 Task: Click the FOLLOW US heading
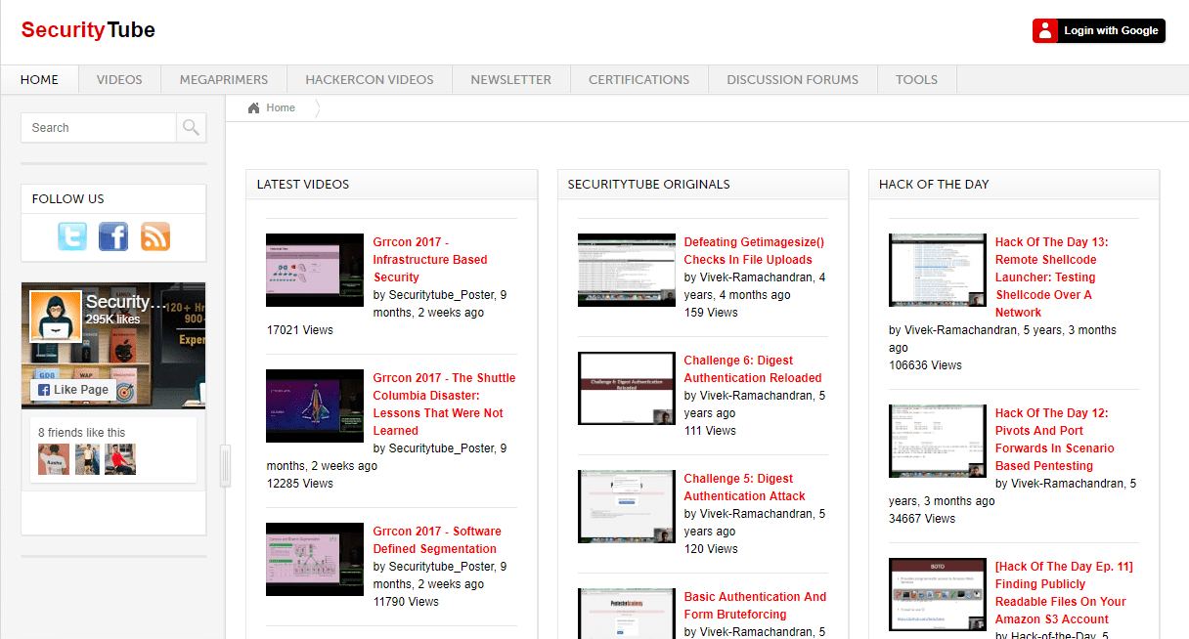[67, 199]
